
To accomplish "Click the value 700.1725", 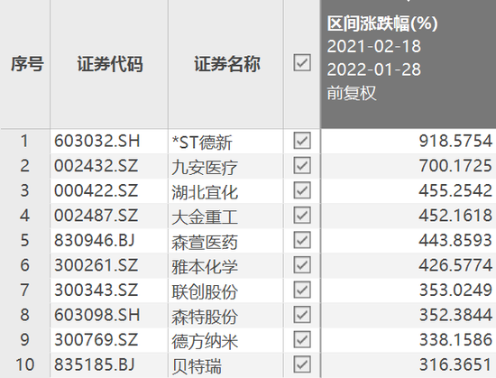I will pos(455,166).
